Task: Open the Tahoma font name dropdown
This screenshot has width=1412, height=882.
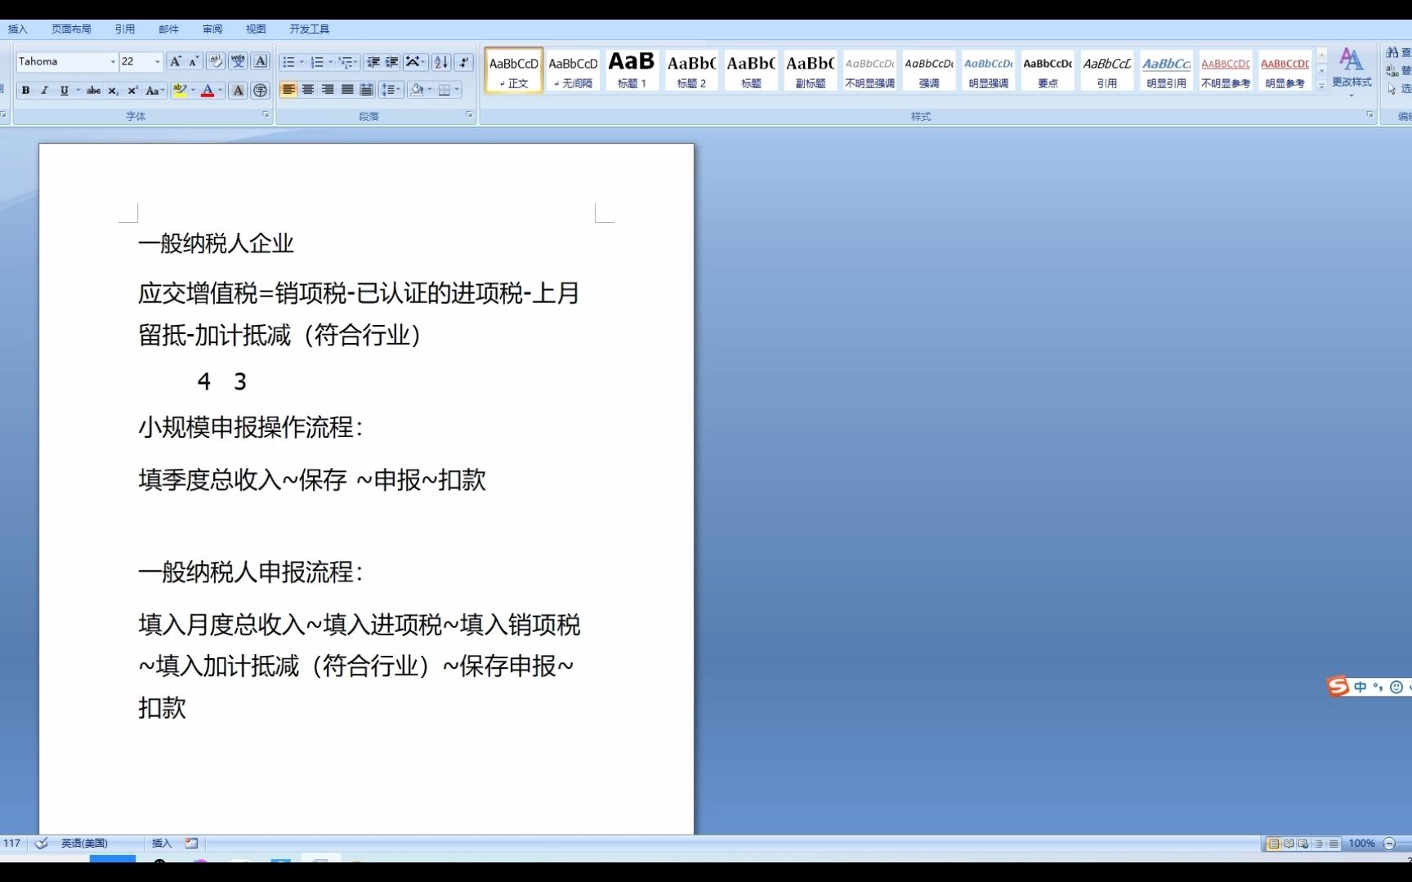Action: [x=113, y=61]
